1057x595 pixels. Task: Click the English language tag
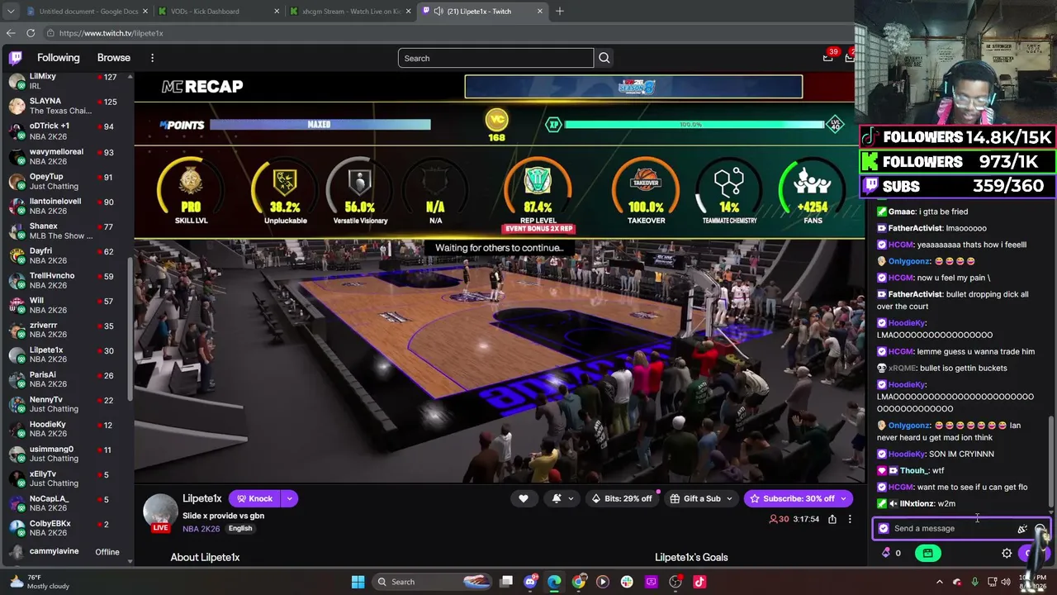coord(240,529)
